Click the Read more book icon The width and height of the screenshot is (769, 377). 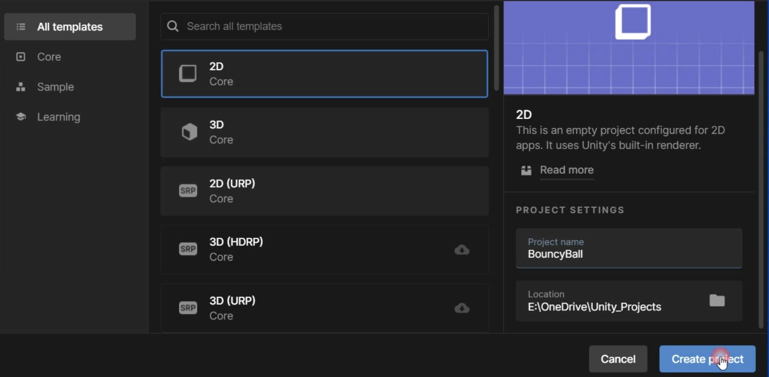(526, 170)
